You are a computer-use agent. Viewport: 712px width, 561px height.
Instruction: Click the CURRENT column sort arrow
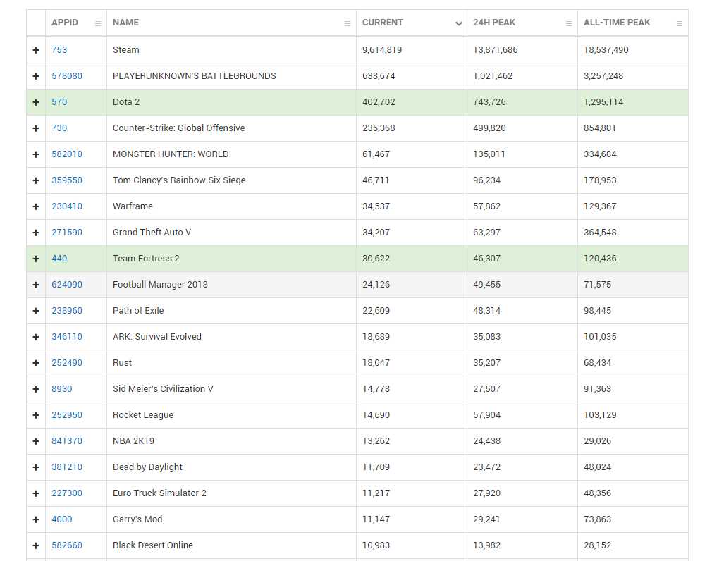(459, 23)
